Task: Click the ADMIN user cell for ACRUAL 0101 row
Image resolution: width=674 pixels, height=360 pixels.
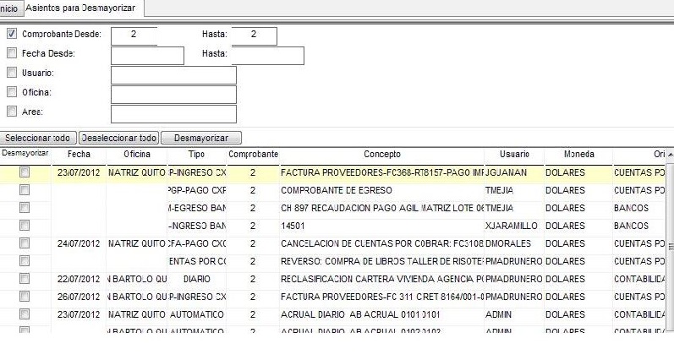Action: point(514,314)
